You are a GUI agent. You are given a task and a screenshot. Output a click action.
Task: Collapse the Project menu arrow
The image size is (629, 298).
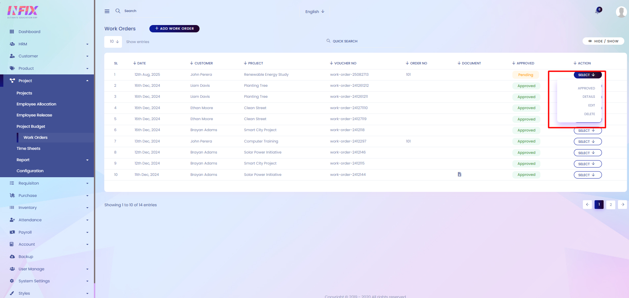[x=87, y=81]
